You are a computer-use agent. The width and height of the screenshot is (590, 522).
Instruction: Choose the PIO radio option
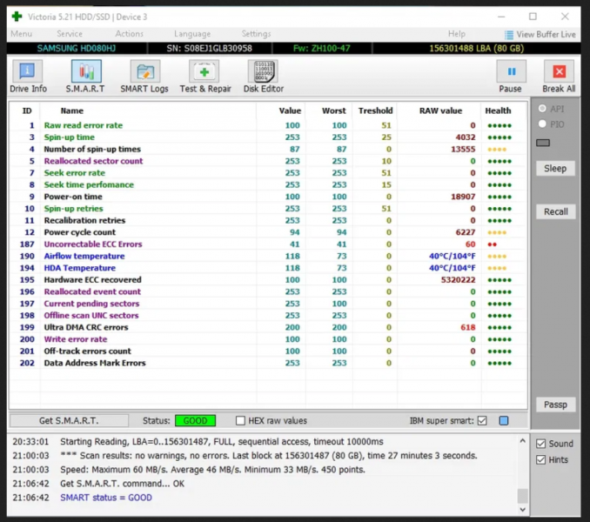543,124
